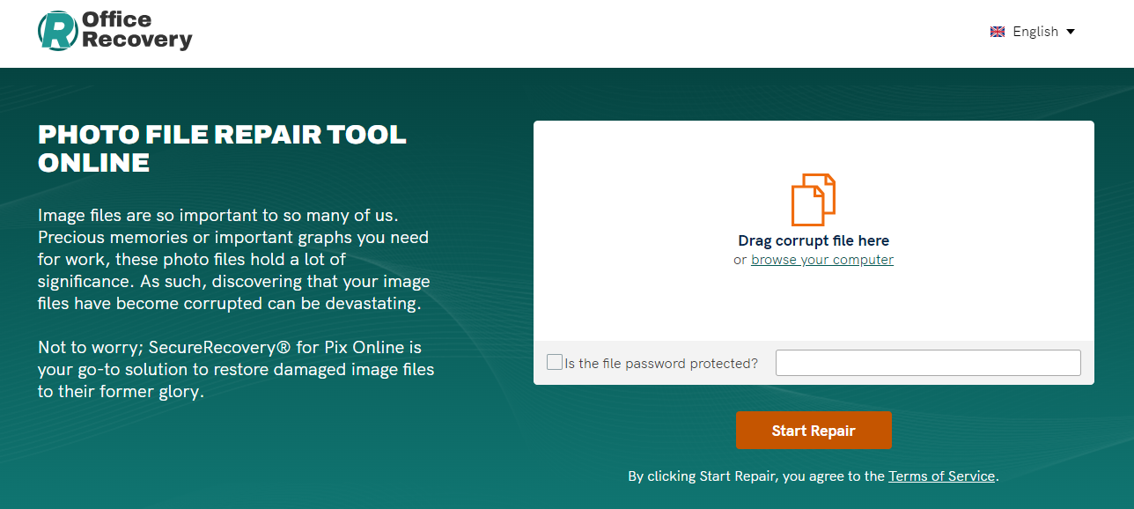Click the paragraph starting 'Image files are so important'
The height and width of the screenshot is (509, 1134).
click(x=234, y=260)
